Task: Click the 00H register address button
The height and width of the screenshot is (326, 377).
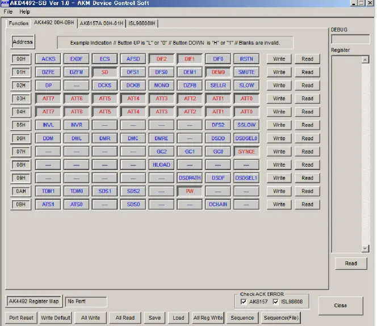Action: 21,59
